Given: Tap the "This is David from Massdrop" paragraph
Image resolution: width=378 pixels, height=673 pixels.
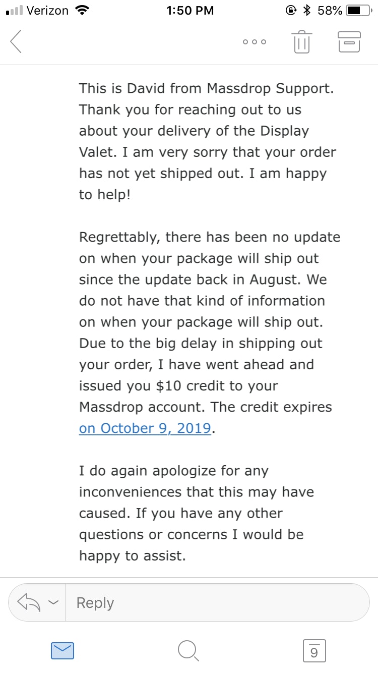Looking at the screenshot, I should 207,141.
